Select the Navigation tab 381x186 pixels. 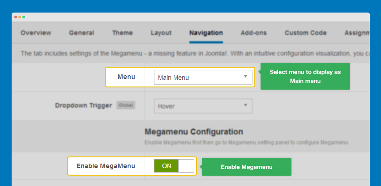[x=206, y=33]
